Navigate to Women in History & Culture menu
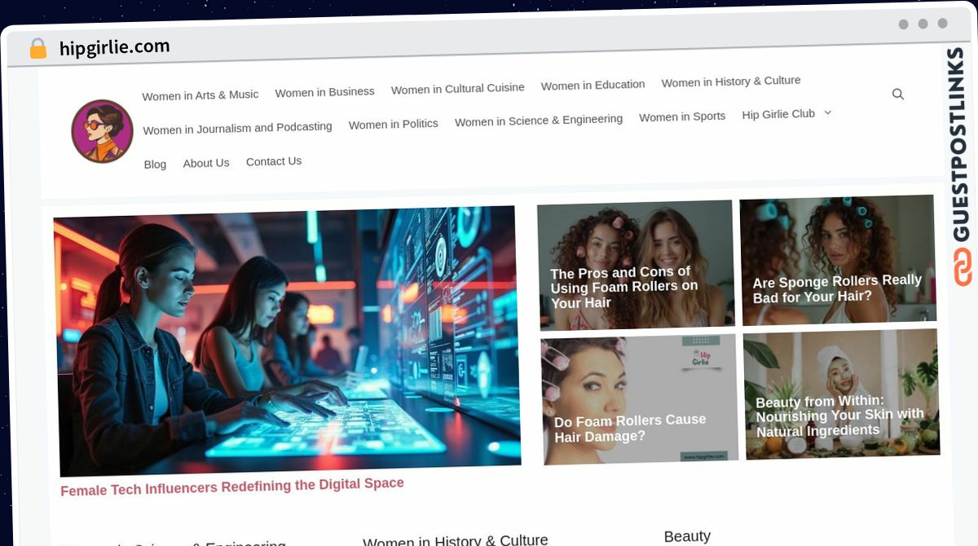Viewport: 978px width, 546px height. pos(731,81)
